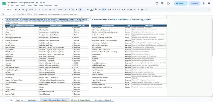
Task: Insert a chart from the toolbar
Action: point(135,10)
